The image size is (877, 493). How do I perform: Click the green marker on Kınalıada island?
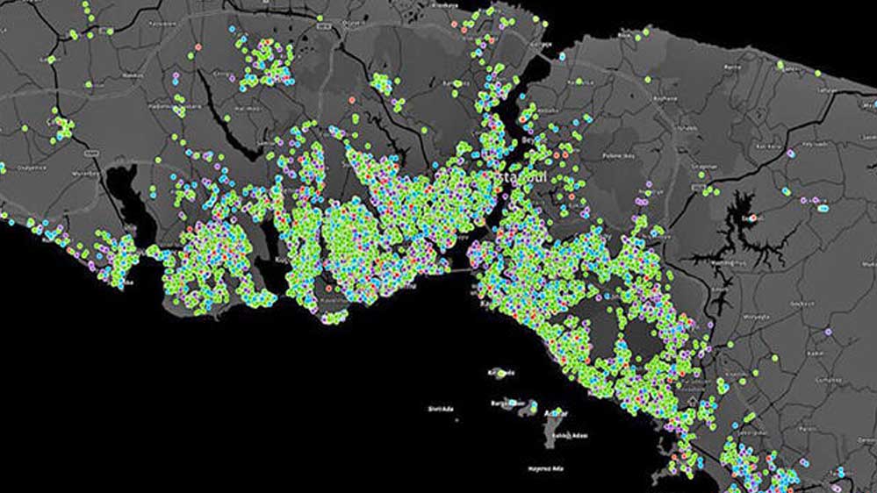click(x=501, y=373)
